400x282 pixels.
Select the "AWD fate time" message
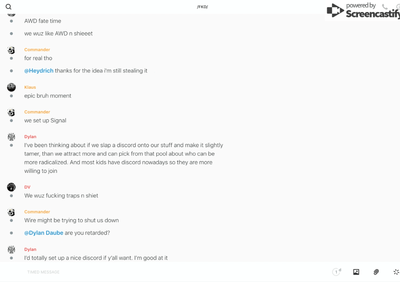tap(42, 21)
